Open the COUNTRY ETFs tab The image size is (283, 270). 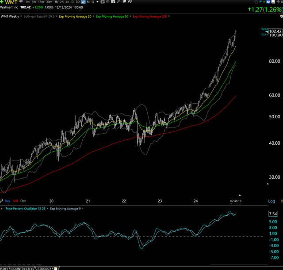[22, 269]
